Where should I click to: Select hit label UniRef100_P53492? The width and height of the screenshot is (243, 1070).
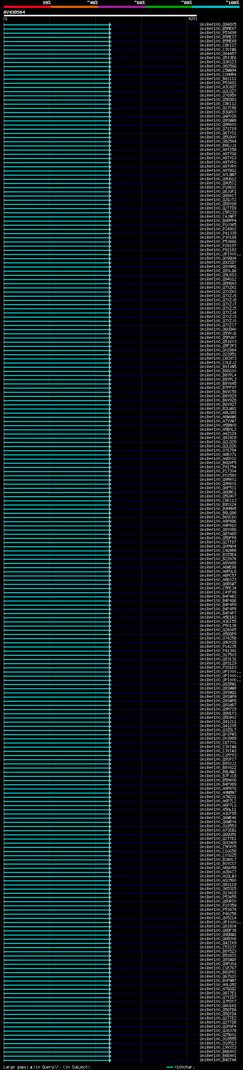point(218,83)
